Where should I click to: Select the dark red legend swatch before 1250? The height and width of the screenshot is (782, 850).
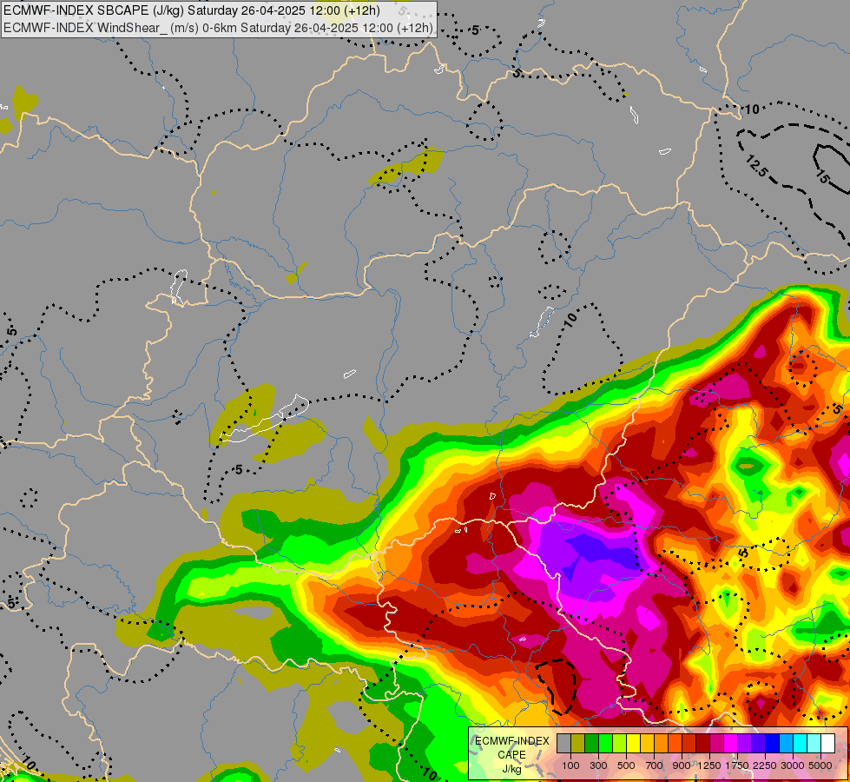[702, 744]
